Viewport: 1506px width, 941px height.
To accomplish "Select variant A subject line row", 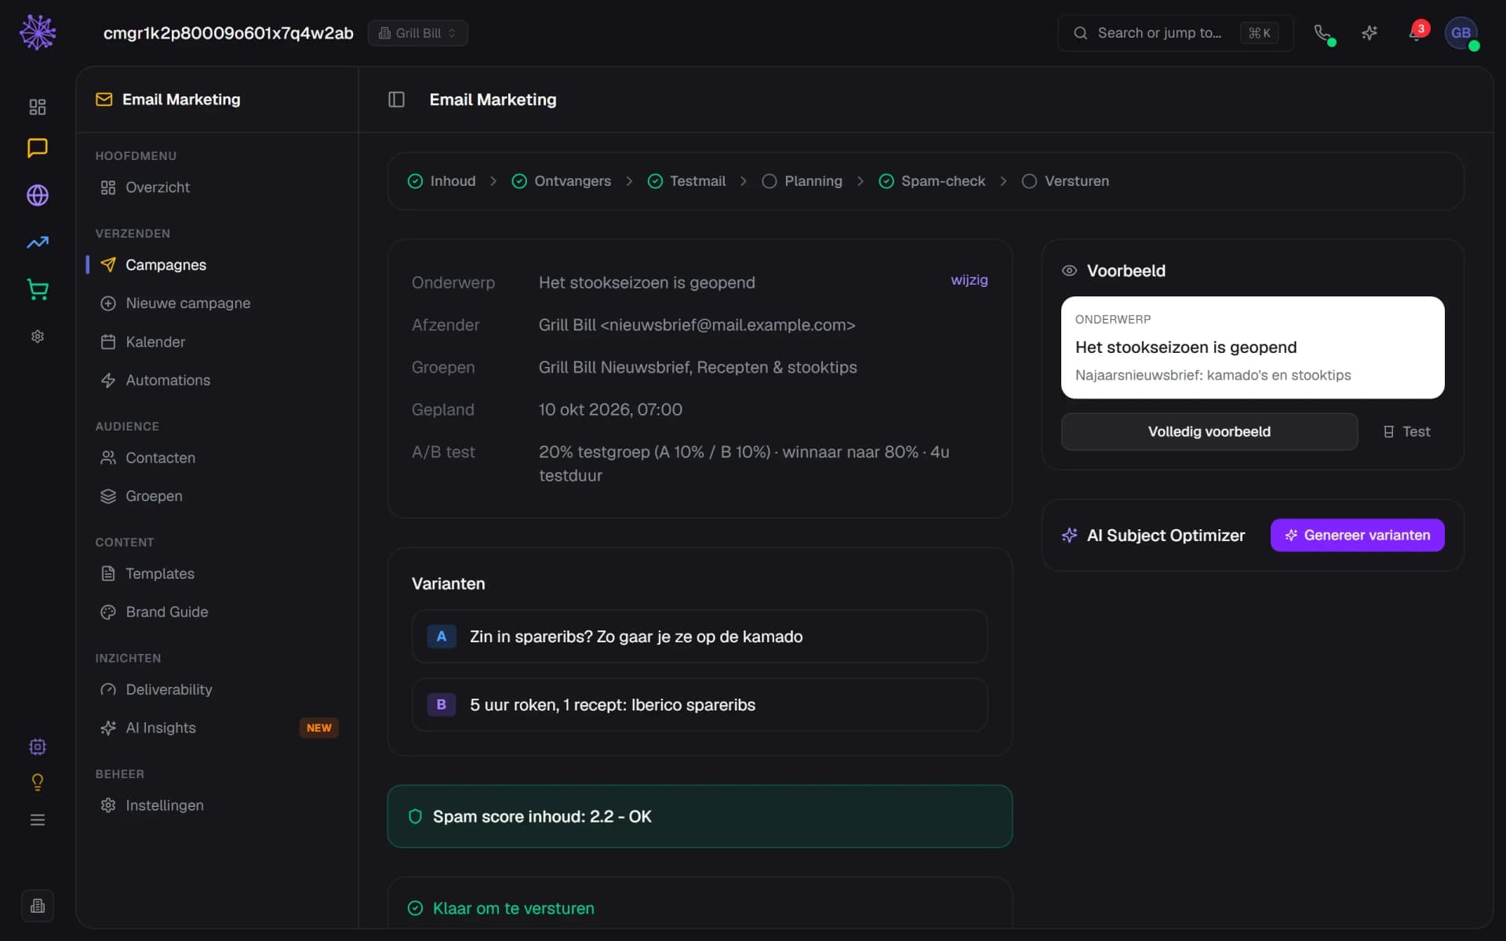I will (x=699, y=637).
